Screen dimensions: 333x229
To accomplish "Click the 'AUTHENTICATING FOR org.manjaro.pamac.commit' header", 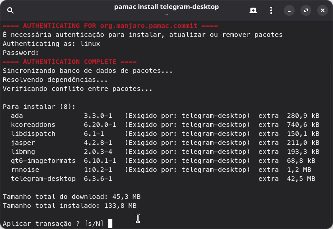I will pos(110,26).
